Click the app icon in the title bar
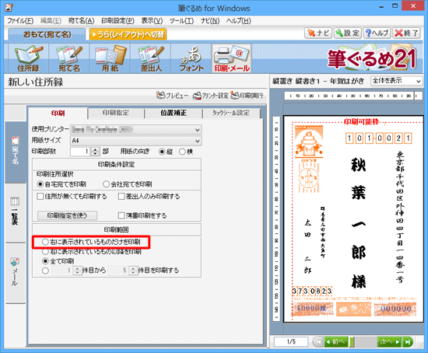 tap(9, 7)
